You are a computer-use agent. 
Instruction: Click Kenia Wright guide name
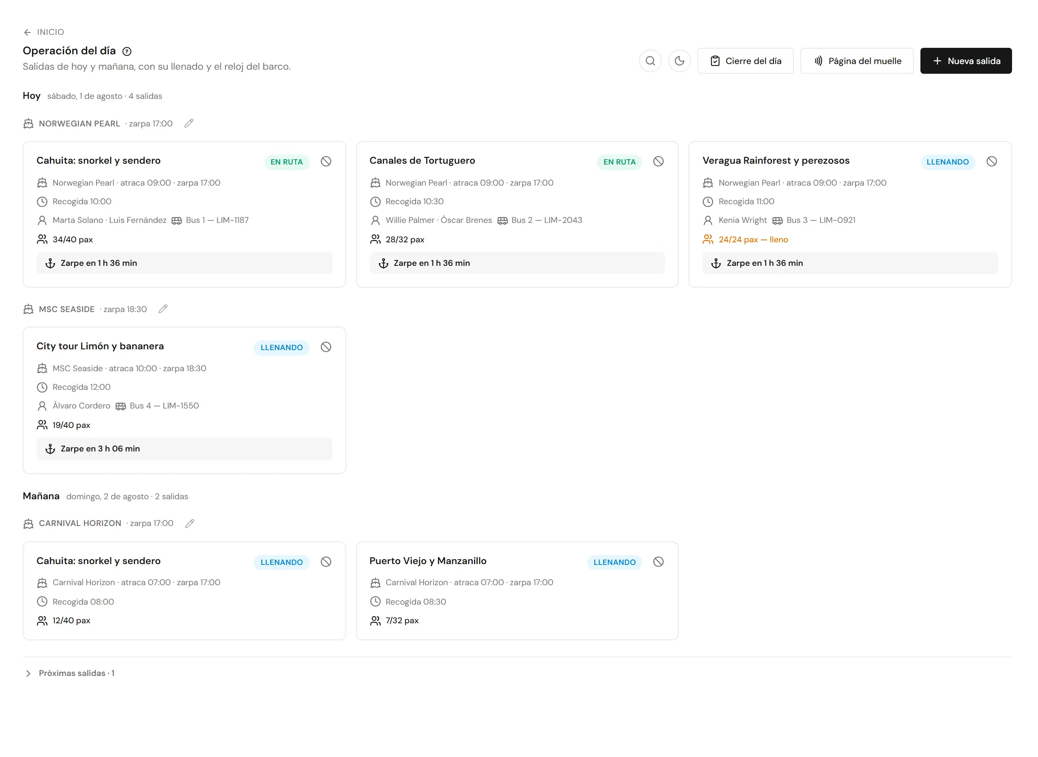[x=742, y=220]
